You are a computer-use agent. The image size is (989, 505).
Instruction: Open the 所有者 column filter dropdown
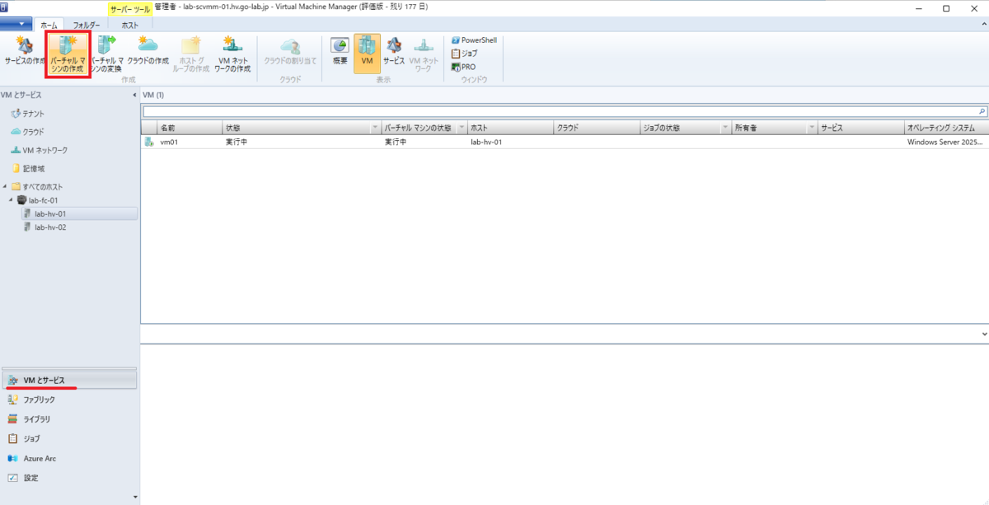point(812,129)
